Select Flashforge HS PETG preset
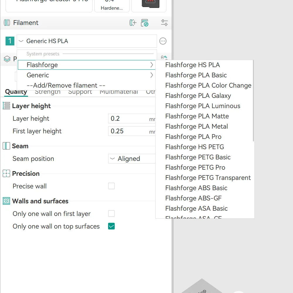Viewport: 293px width, 293px height. click(205, 147)
